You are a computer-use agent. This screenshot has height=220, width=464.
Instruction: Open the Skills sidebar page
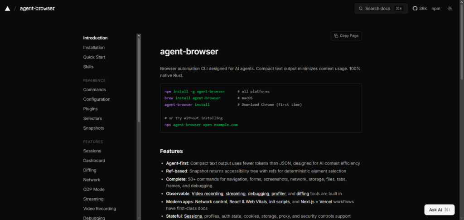pyautogui.click(x=88, y=67)
